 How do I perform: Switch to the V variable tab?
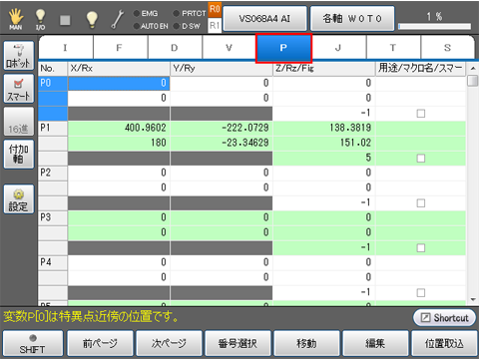230,48
